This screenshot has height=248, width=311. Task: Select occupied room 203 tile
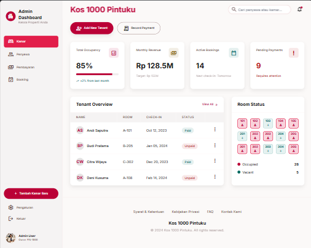[x=268, y=136]
